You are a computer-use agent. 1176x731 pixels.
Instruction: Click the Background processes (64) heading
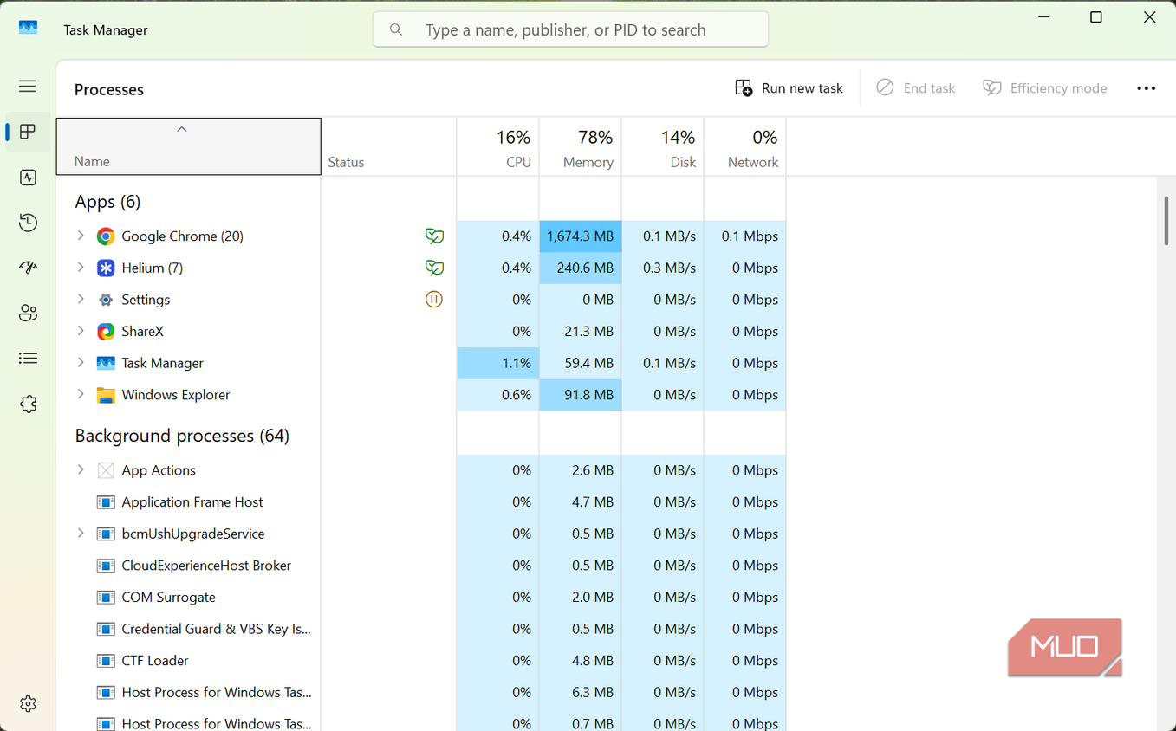click(182, 436)
